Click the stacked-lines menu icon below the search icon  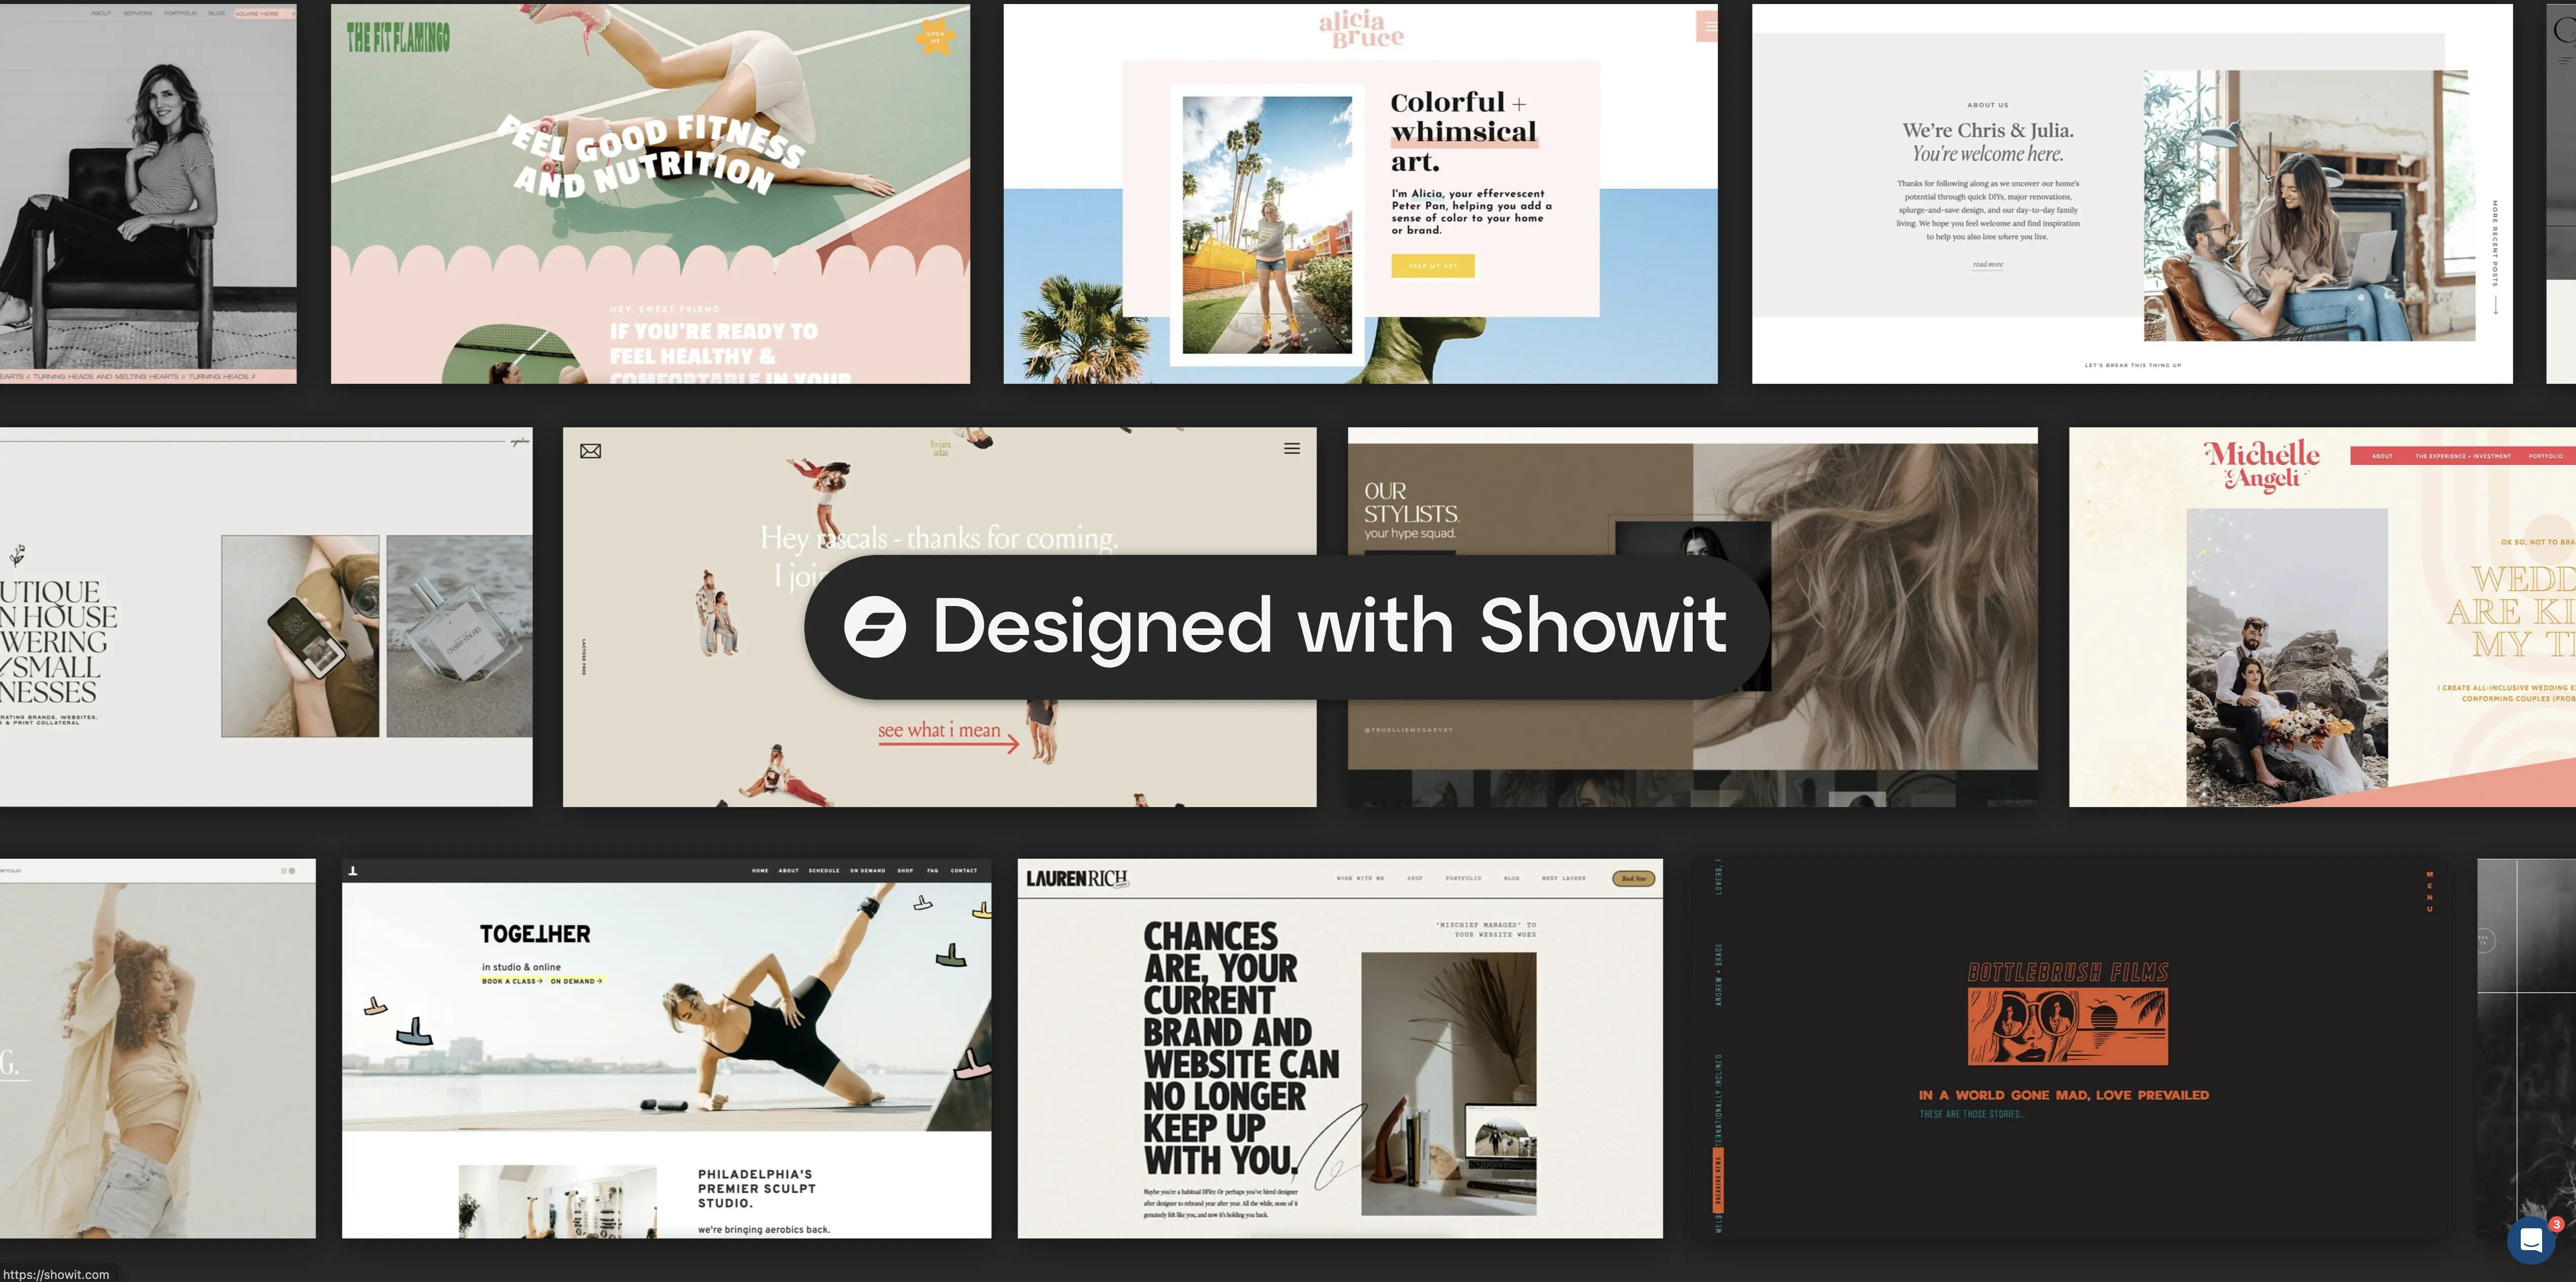2564,61
